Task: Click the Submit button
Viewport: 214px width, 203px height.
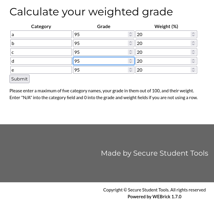Action: [x=20, y=79]
